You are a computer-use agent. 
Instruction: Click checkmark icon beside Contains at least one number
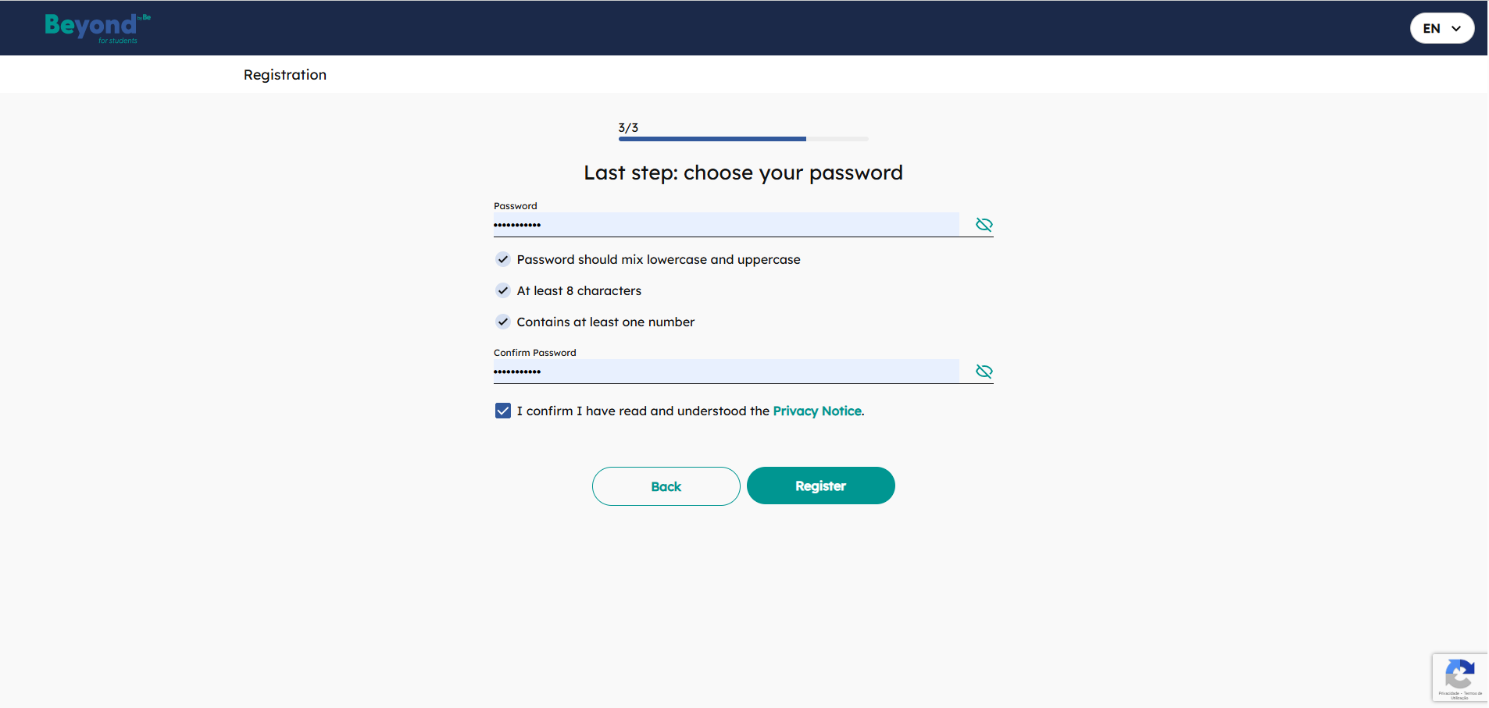503,322
